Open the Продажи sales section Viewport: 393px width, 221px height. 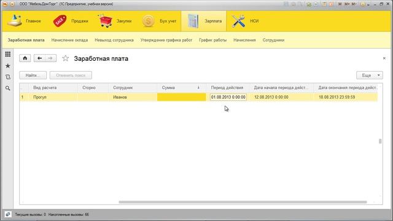coord(71,21)
